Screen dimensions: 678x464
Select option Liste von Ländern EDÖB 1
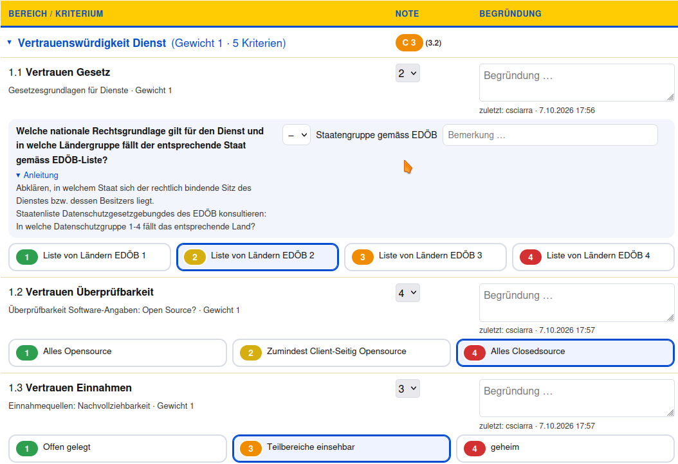(x=89, y=257)
